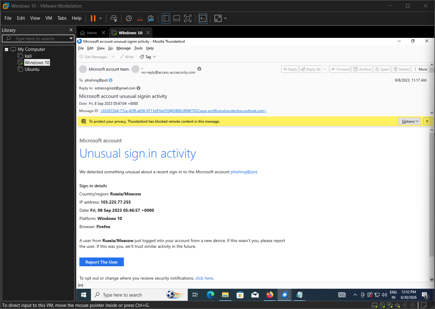Open remote content Options dropdown
Screen dimensions: 435x309
pos(409,121)
